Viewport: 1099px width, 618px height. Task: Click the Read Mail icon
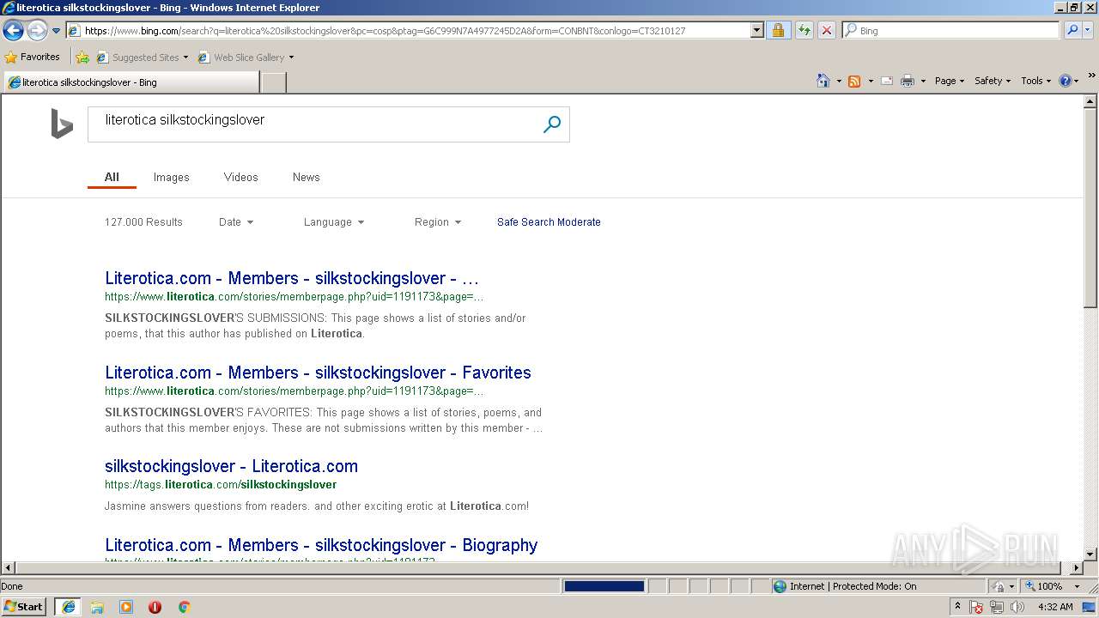point(887,81)
